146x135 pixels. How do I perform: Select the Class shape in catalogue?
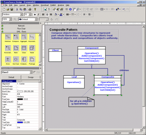(24, 48)
